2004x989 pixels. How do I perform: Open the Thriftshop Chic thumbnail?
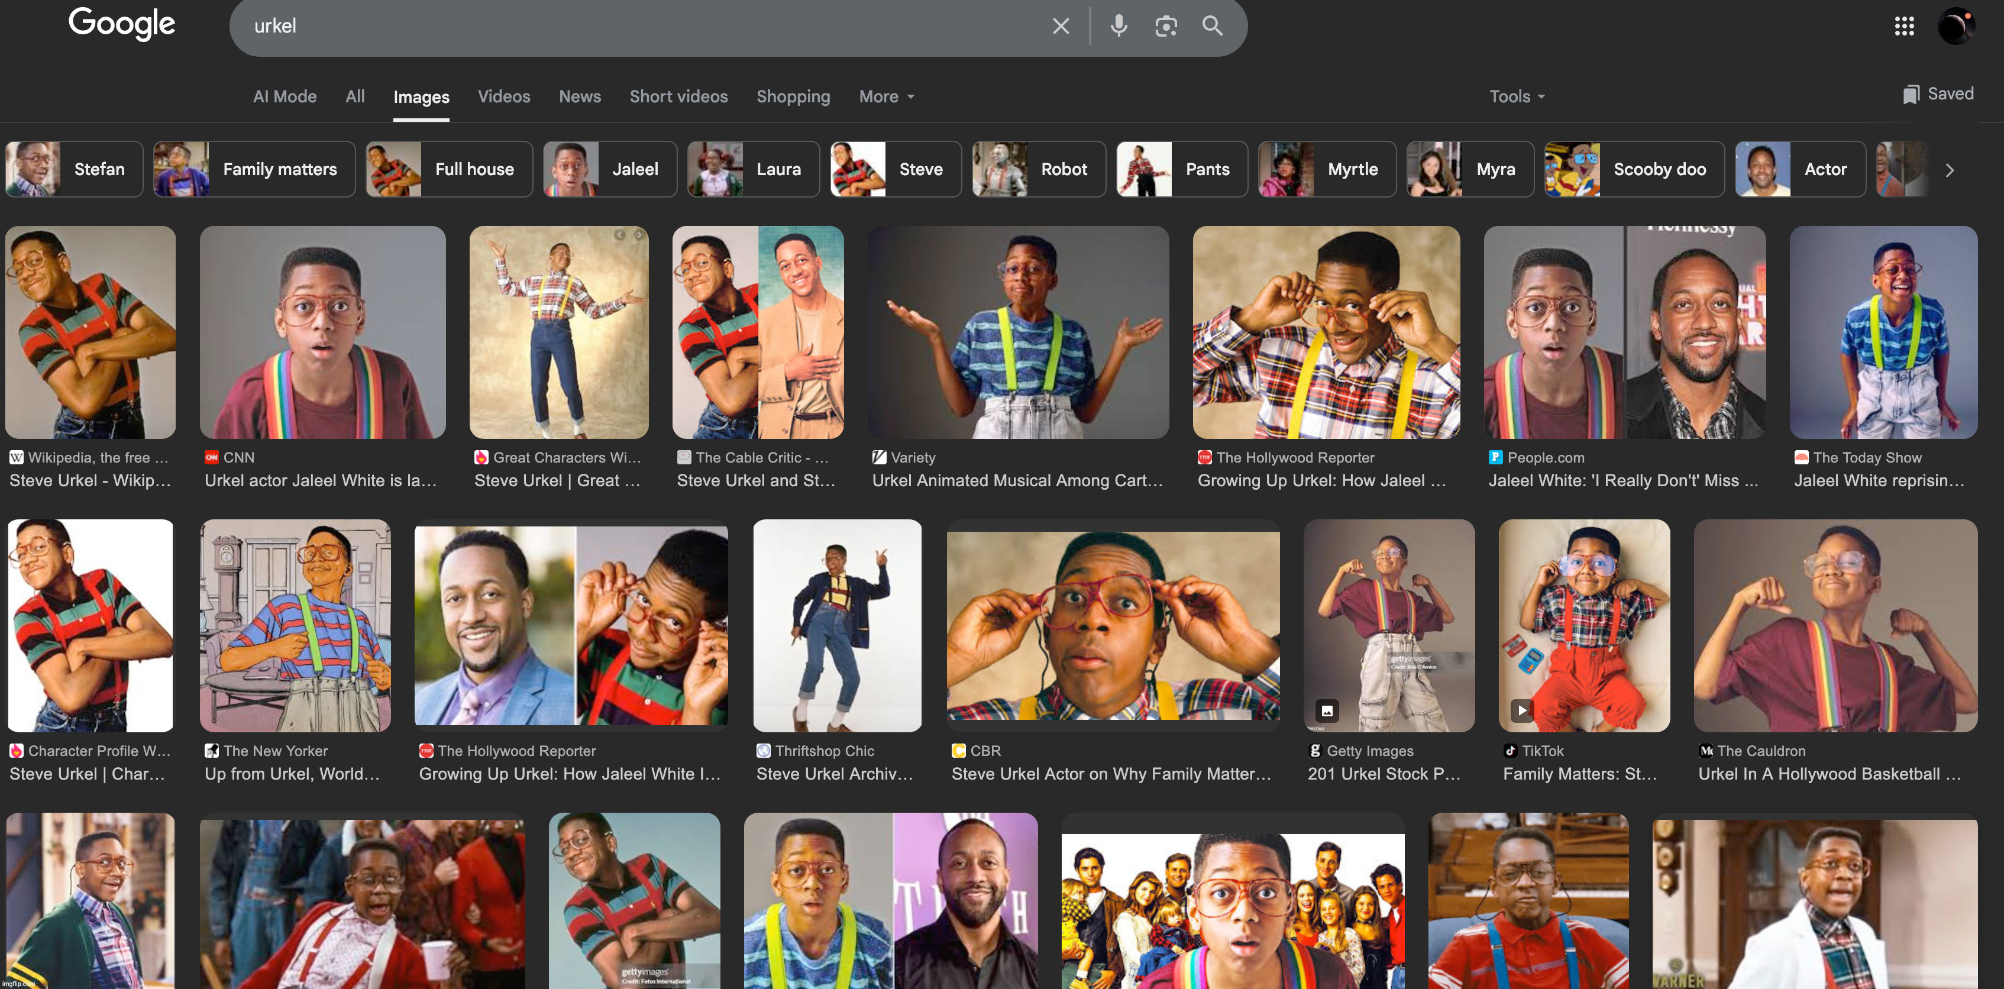(x=837, y=626)
